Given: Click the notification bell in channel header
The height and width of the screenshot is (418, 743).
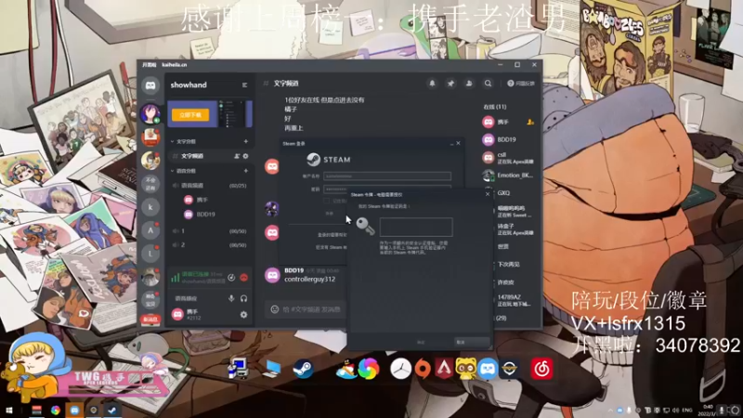Looking at the screenshot, I should coord(432,84).
